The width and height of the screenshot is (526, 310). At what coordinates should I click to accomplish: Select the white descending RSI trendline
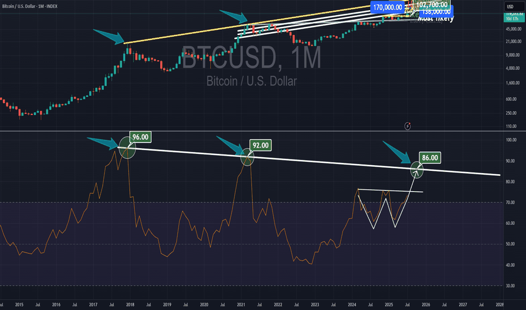[309, 161]
